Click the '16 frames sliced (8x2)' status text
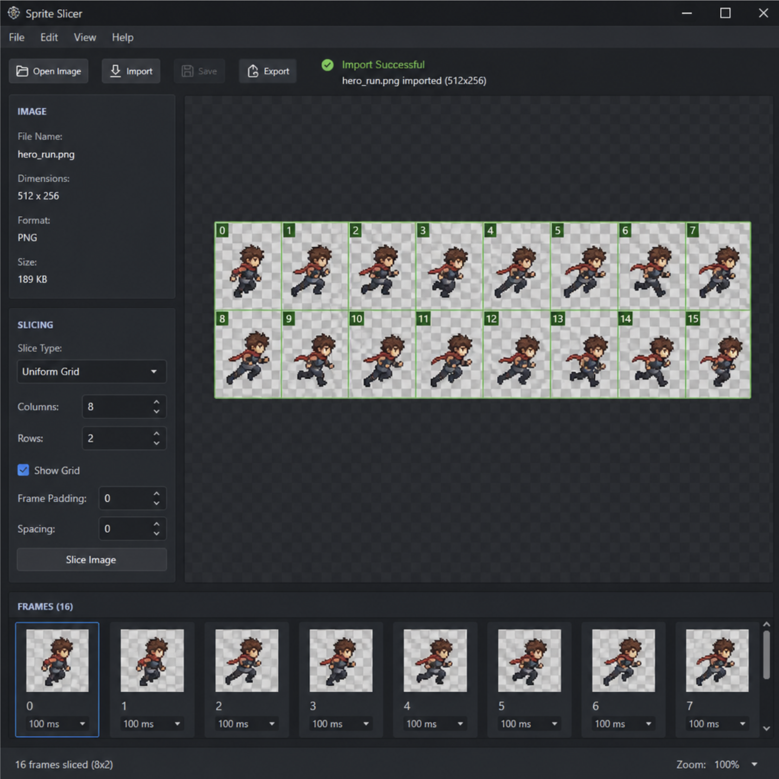This screenshot has width=779, height=779. 64,765
